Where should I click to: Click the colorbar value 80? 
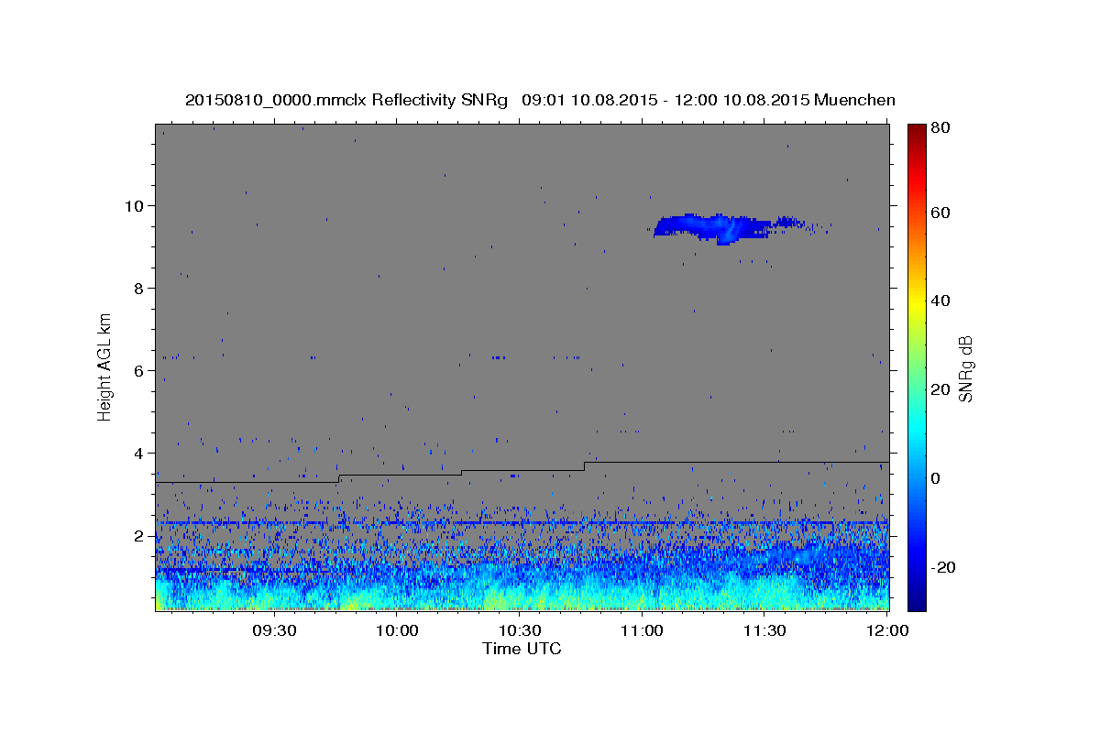[940, 128]
